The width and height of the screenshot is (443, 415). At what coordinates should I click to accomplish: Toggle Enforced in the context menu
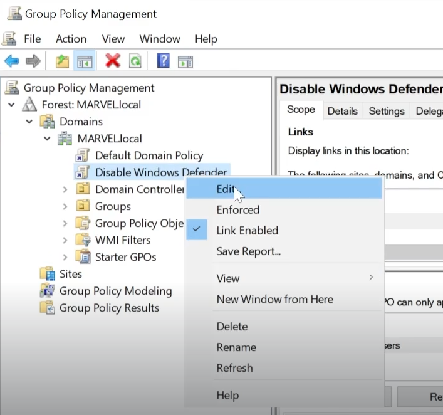coord(284,210)
